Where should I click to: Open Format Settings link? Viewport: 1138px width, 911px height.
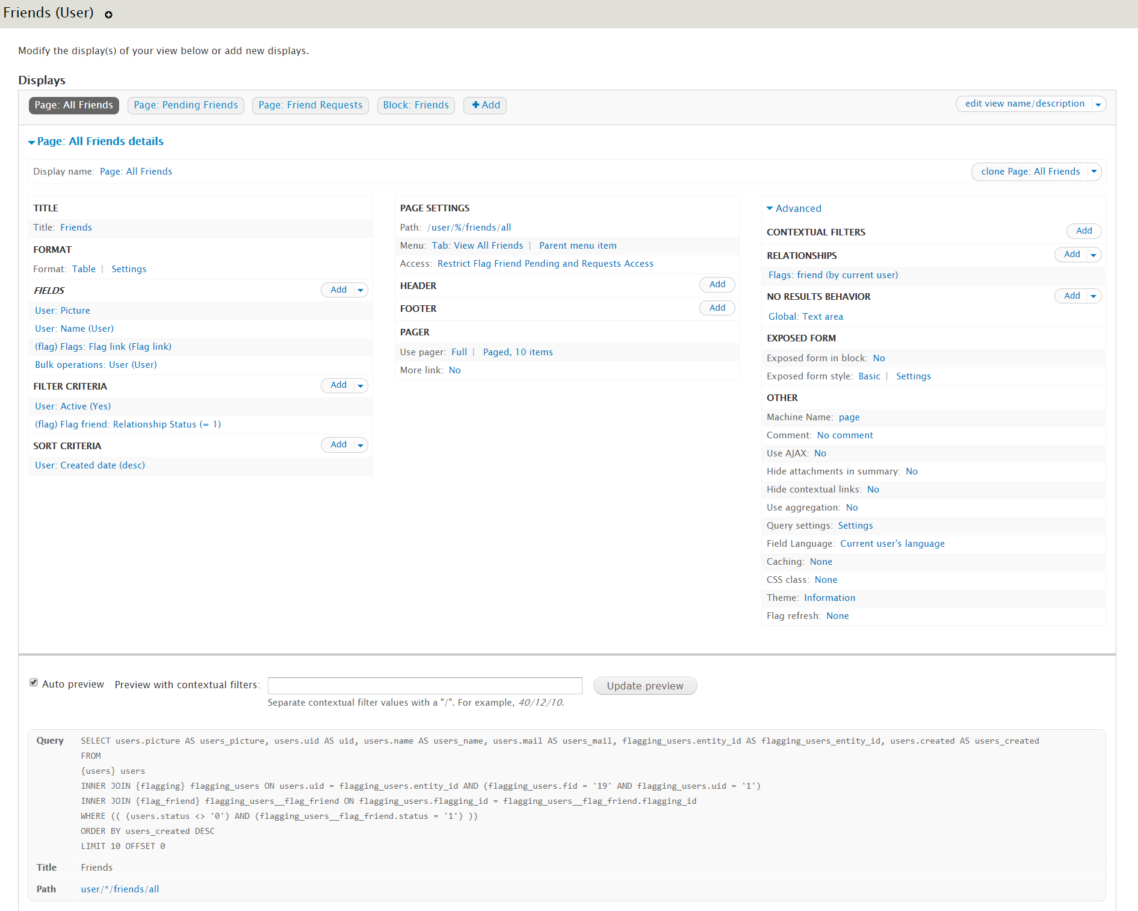coord(129,269)
